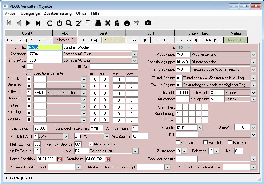The height and width of the screenshot is (184, 264).
Task: Click the info circle icon
Action: tap(127, 23)
